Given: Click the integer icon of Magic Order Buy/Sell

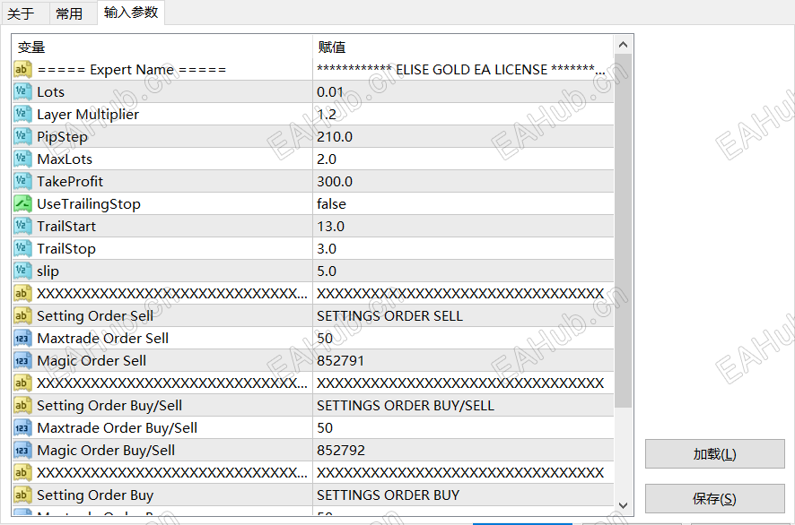Looking at the screenshot, I should [x=22, y=450].
